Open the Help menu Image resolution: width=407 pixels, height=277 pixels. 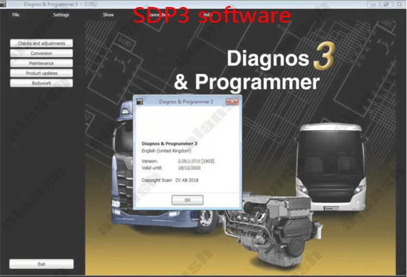tap(207, 15)
